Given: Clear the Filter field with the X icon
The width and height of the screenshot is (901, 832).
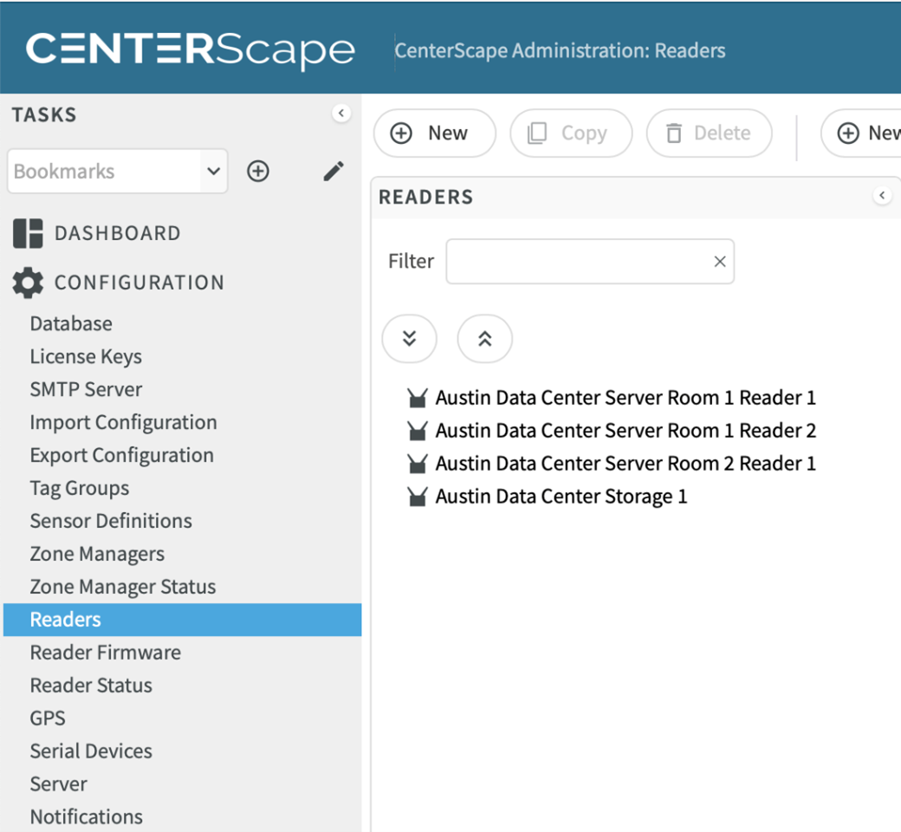Looking at the screenshot, I should point(719,262).
